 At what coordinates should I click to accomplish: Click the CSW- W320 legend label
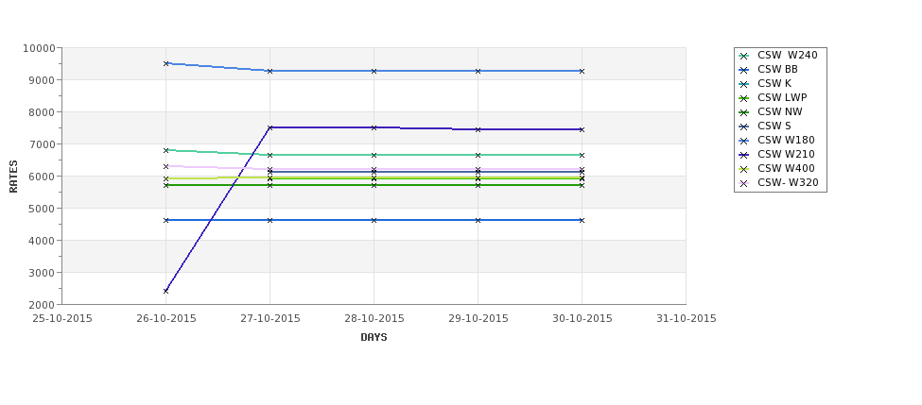click(x=788, y=182)
